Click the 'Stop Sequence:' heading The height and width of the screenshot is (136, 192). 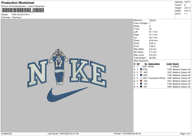point(141,61)
